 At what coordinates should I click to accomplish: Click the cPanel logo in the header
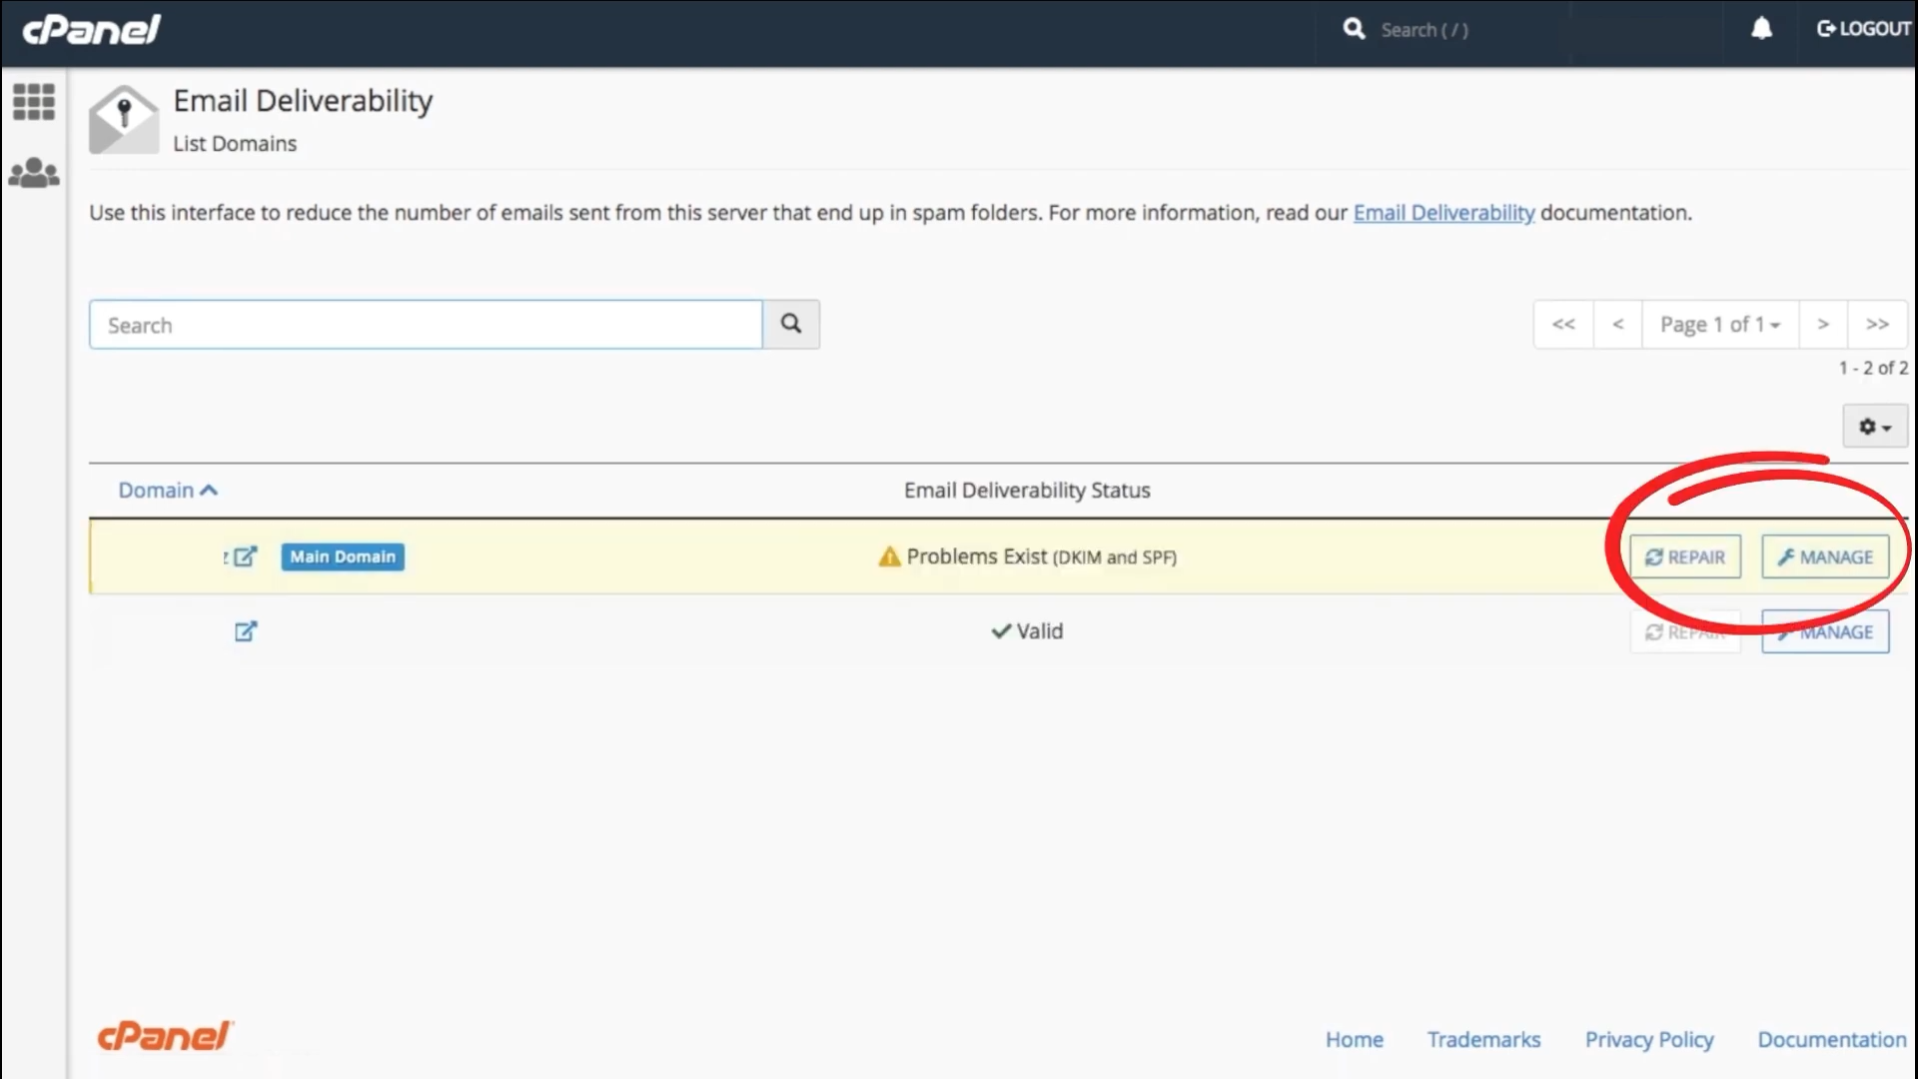(90, 29)
